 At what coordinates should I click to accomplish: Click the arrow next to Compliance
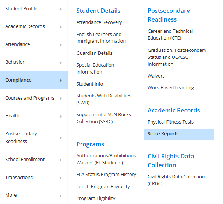61,80
